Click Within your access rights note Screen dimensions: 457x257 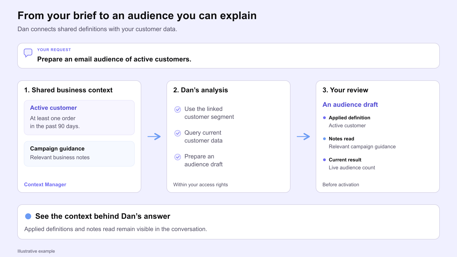coord(201,185)
